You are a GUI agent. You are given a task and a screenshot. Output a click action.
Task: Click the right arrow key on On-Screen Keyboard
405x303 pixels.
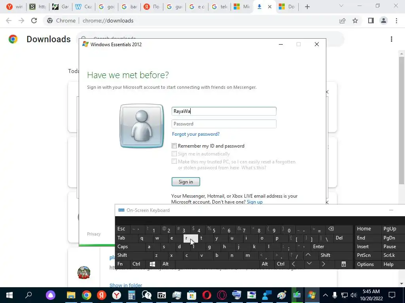(x=324, y=264)
